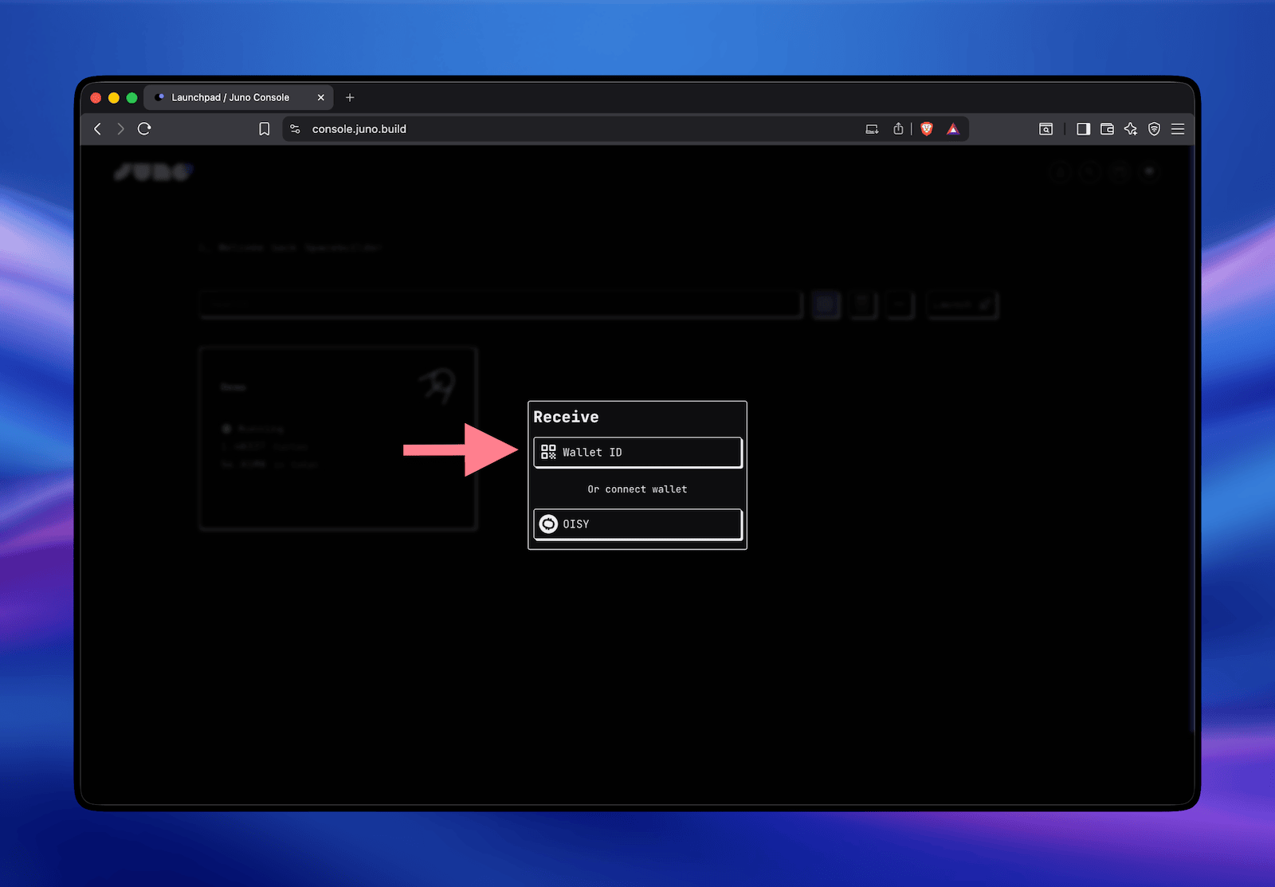Bookmark the page using the bookmark icon
This screenshot has height=887, width=1275.
click(265, 128)
